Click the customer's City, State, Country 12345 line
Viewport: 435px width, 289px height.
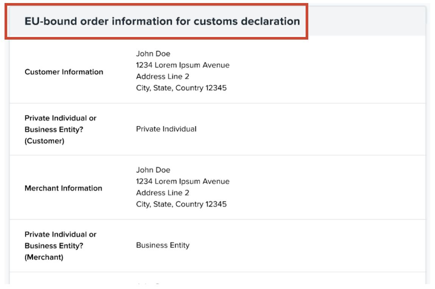(181, 88)
